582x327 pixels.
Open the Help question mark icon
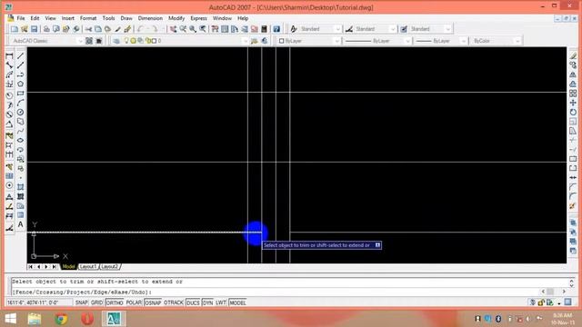276,29
